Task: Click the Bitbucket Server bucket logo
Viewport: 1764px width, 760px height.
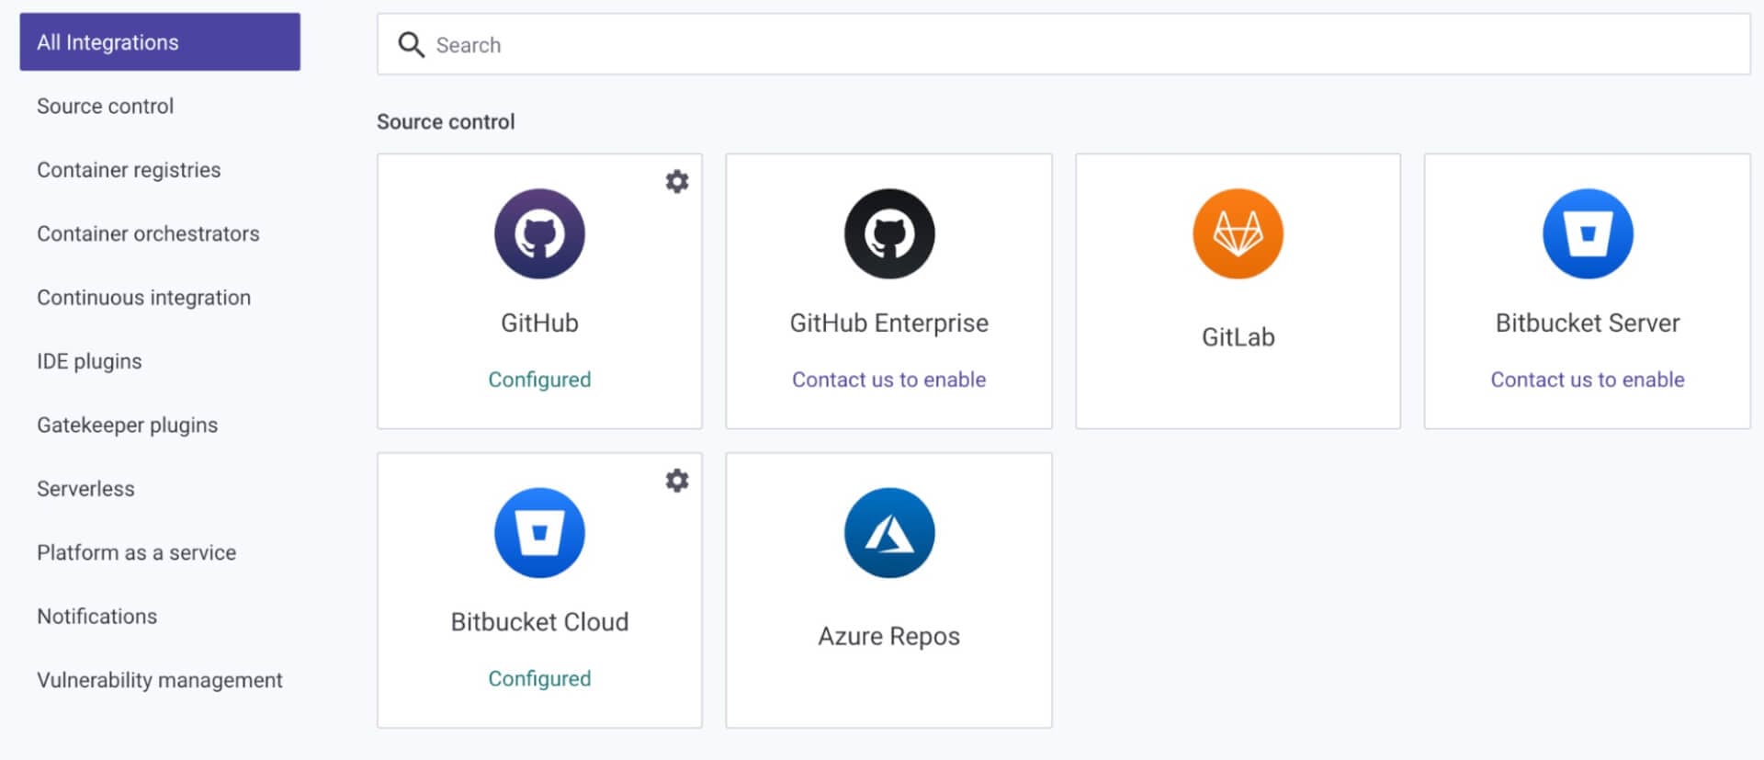Action: pos(1588,234)
